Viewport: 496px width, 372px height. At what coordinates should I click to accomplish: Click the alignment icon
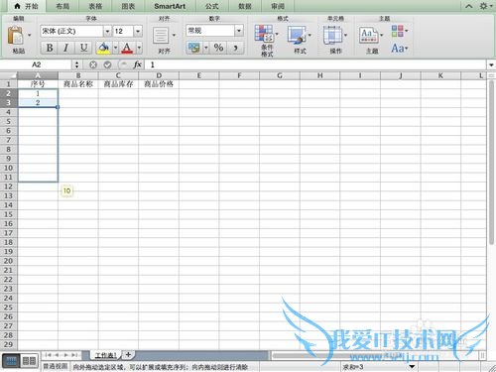click(161, 36)
